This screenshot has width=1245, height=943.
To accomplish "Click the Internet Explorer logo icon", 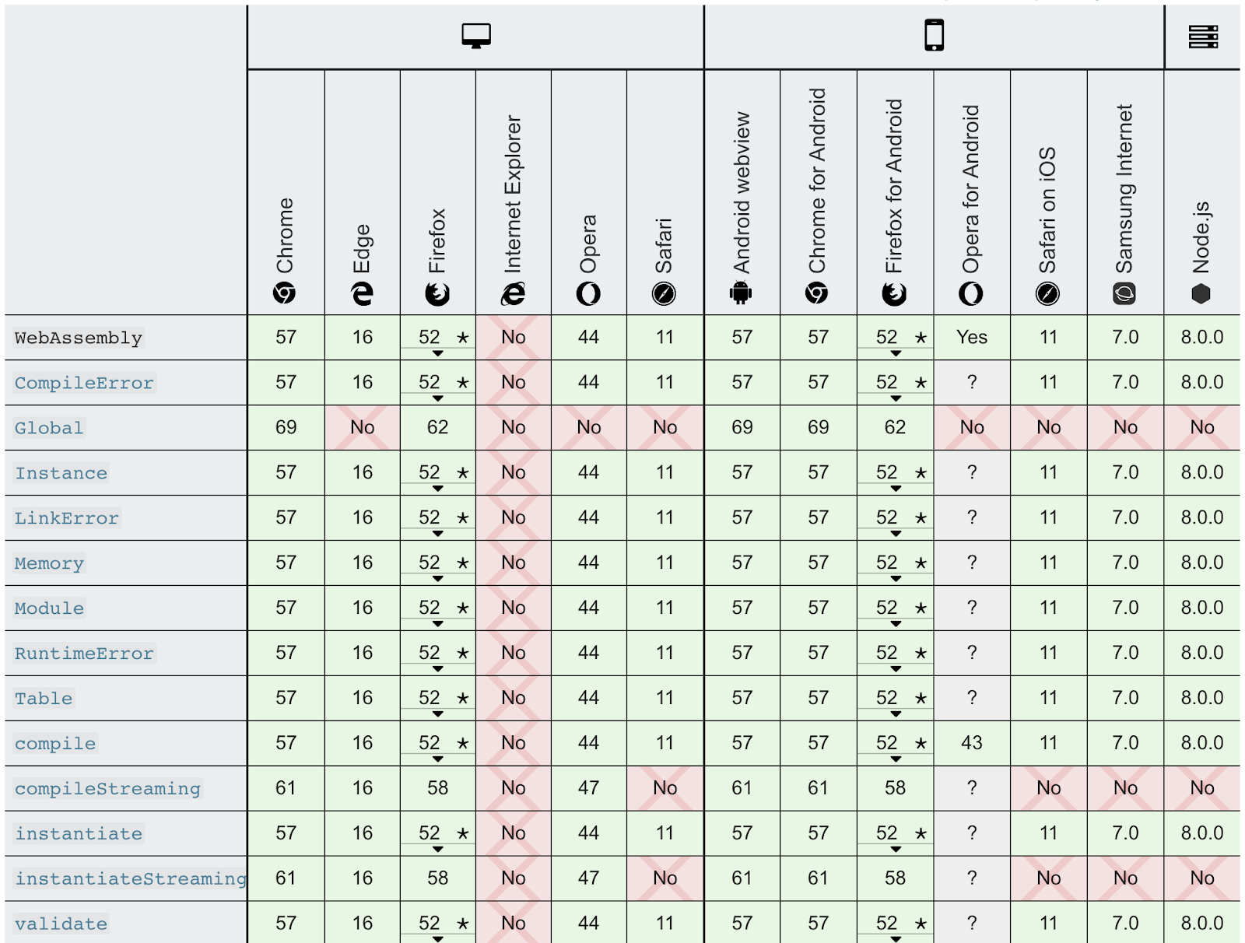I will (513, 293).
